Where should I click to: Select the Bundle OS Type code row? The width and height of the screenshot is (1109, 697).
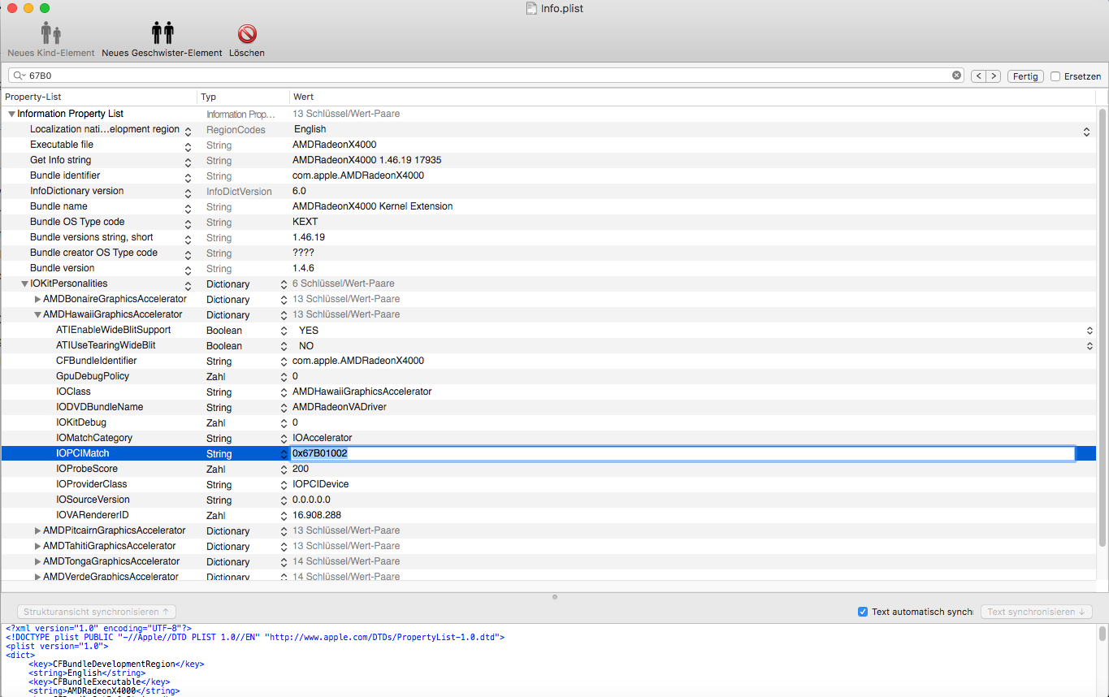pos(548,223)
